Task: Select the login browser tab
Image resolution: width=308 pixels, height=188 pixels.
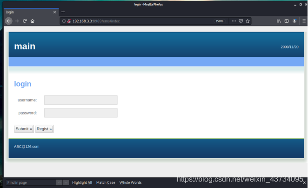Action: tap(31, 12)
